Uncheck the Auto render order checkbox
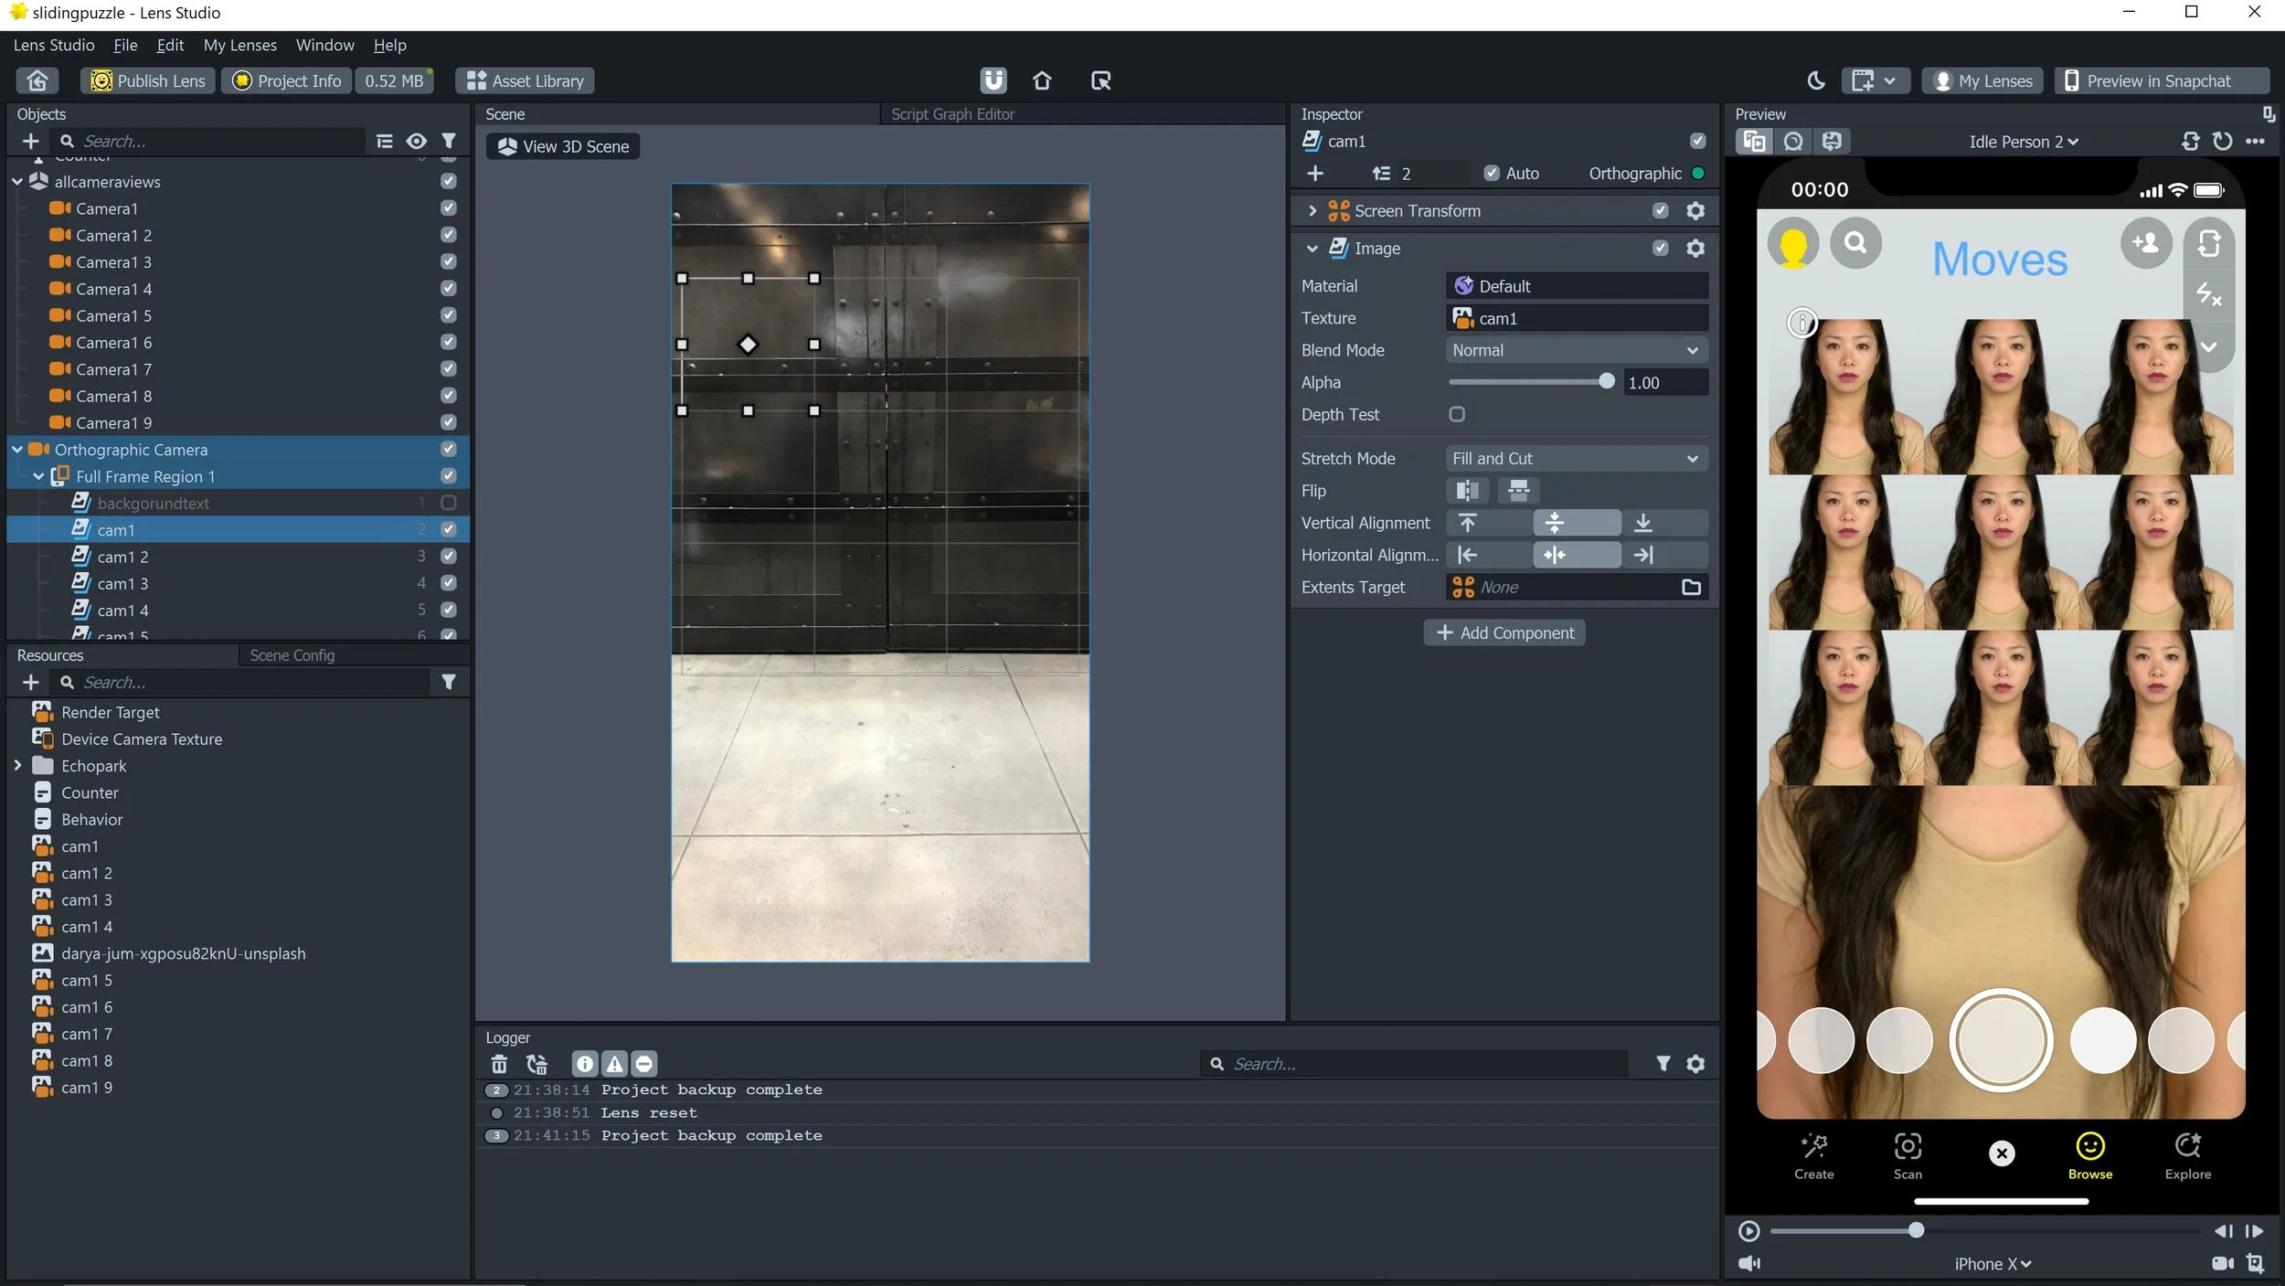This screenshot has height=1286, width=2285. coord(1491,173)
